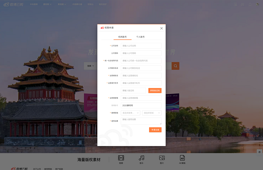Click the Weibo cloud logo in dialog header
Image resolution: width=263 pixels, height=170 pixels.
click(x=102, y=28)
